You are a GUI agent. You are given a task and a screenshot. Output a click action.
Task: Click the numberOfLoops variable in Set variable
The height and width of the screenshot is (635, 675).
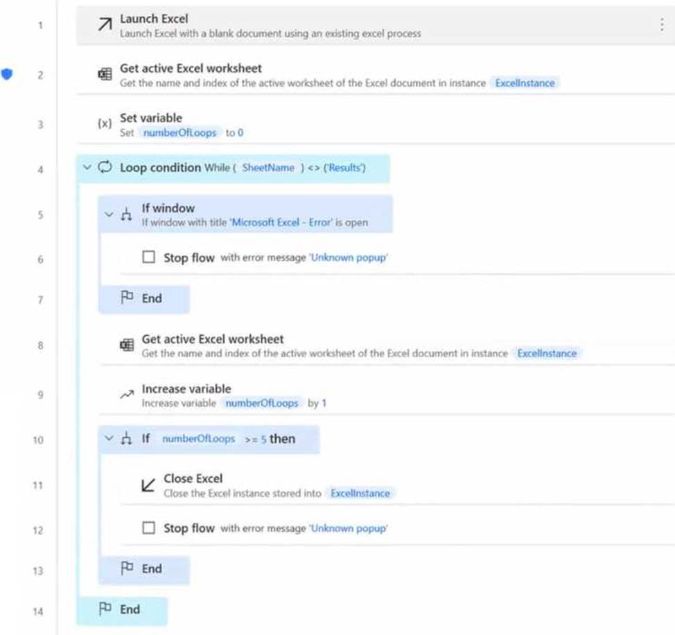[x=180, y=132]
